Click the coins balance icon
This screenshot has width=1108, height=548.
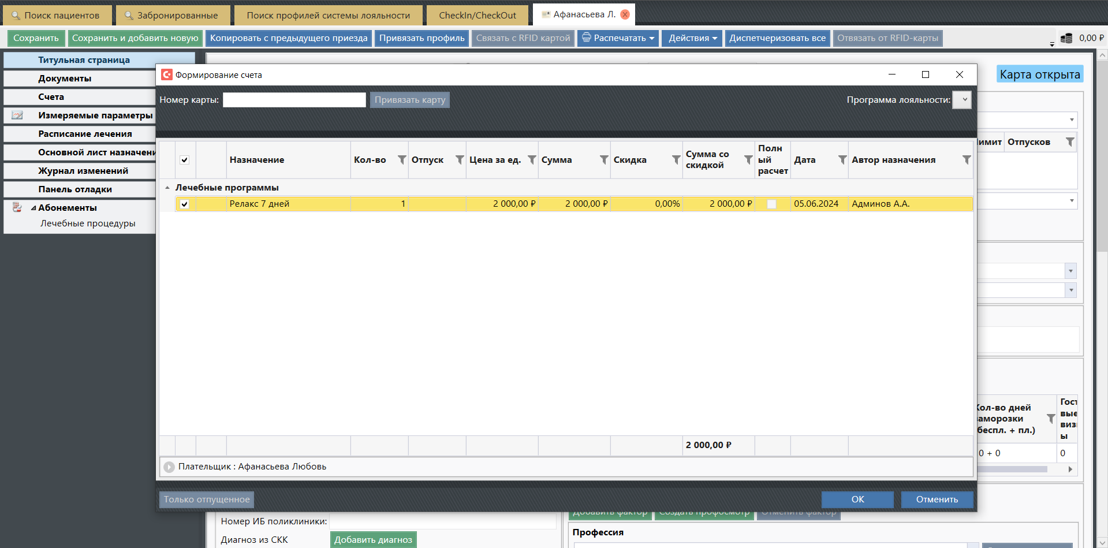[1066, 38]
